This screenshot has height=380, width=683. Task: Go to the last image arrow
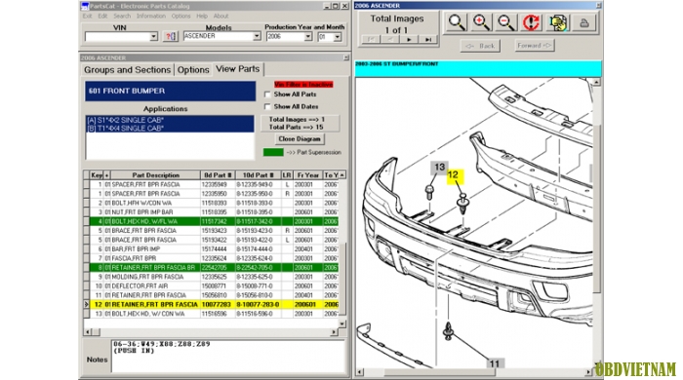(428, 40)
